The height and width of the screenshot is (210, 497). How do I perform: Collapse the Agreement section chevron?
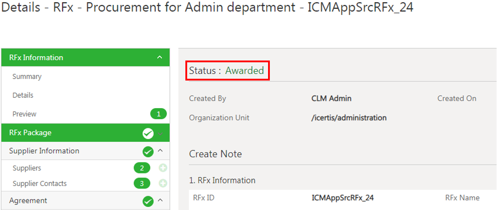160,200
